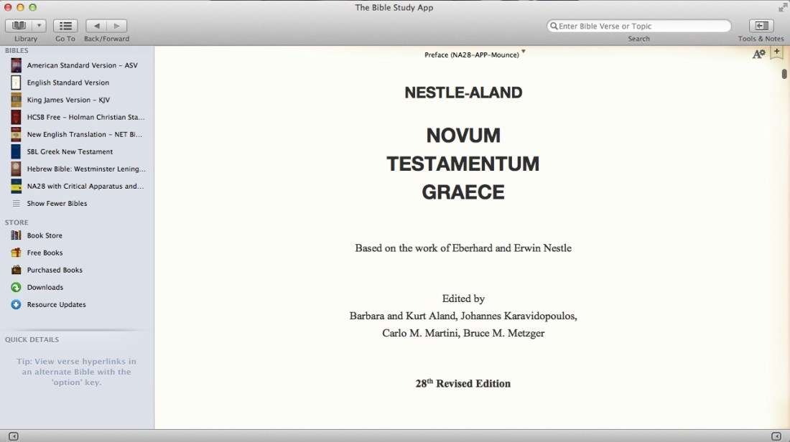Click the Go To list icon
The height and width of the screenshot is (442, 790).
[x=65, y=25]
